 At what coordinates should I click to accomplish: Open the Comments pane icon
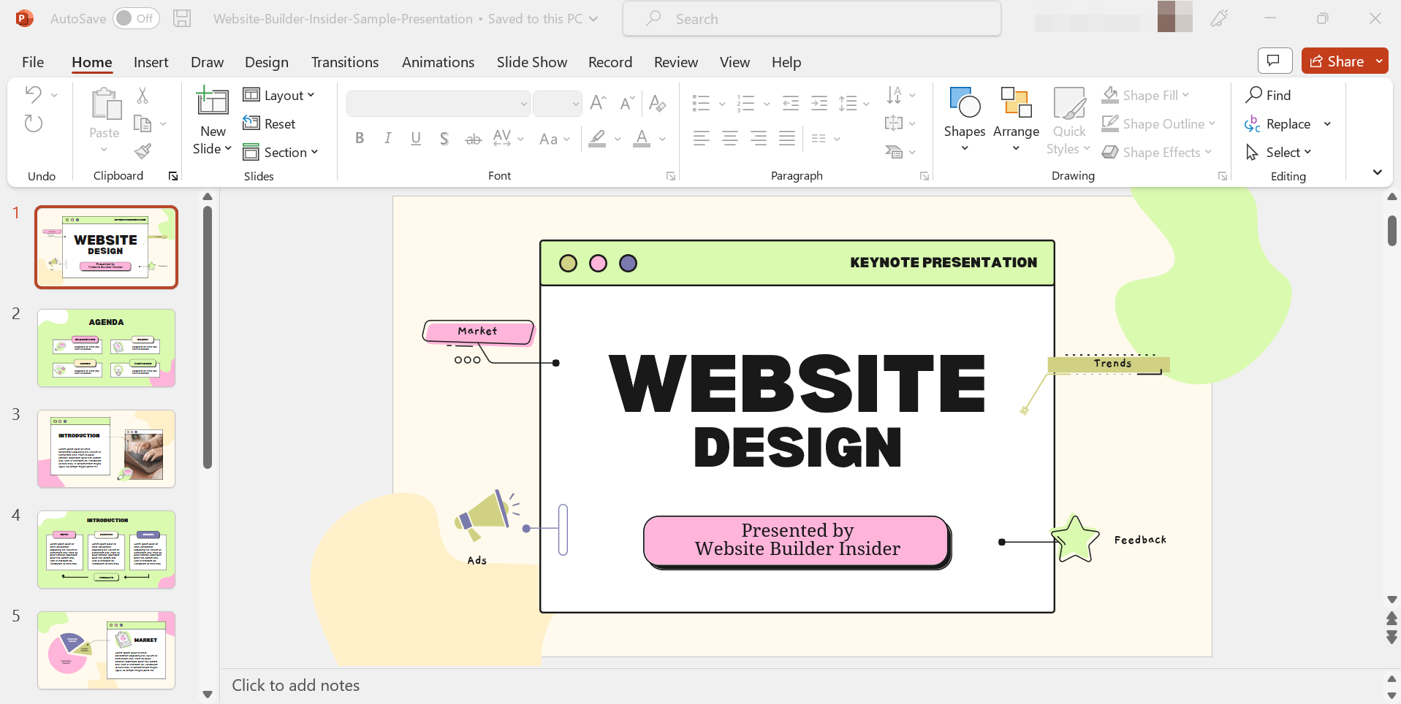(x=1274, y=61)
